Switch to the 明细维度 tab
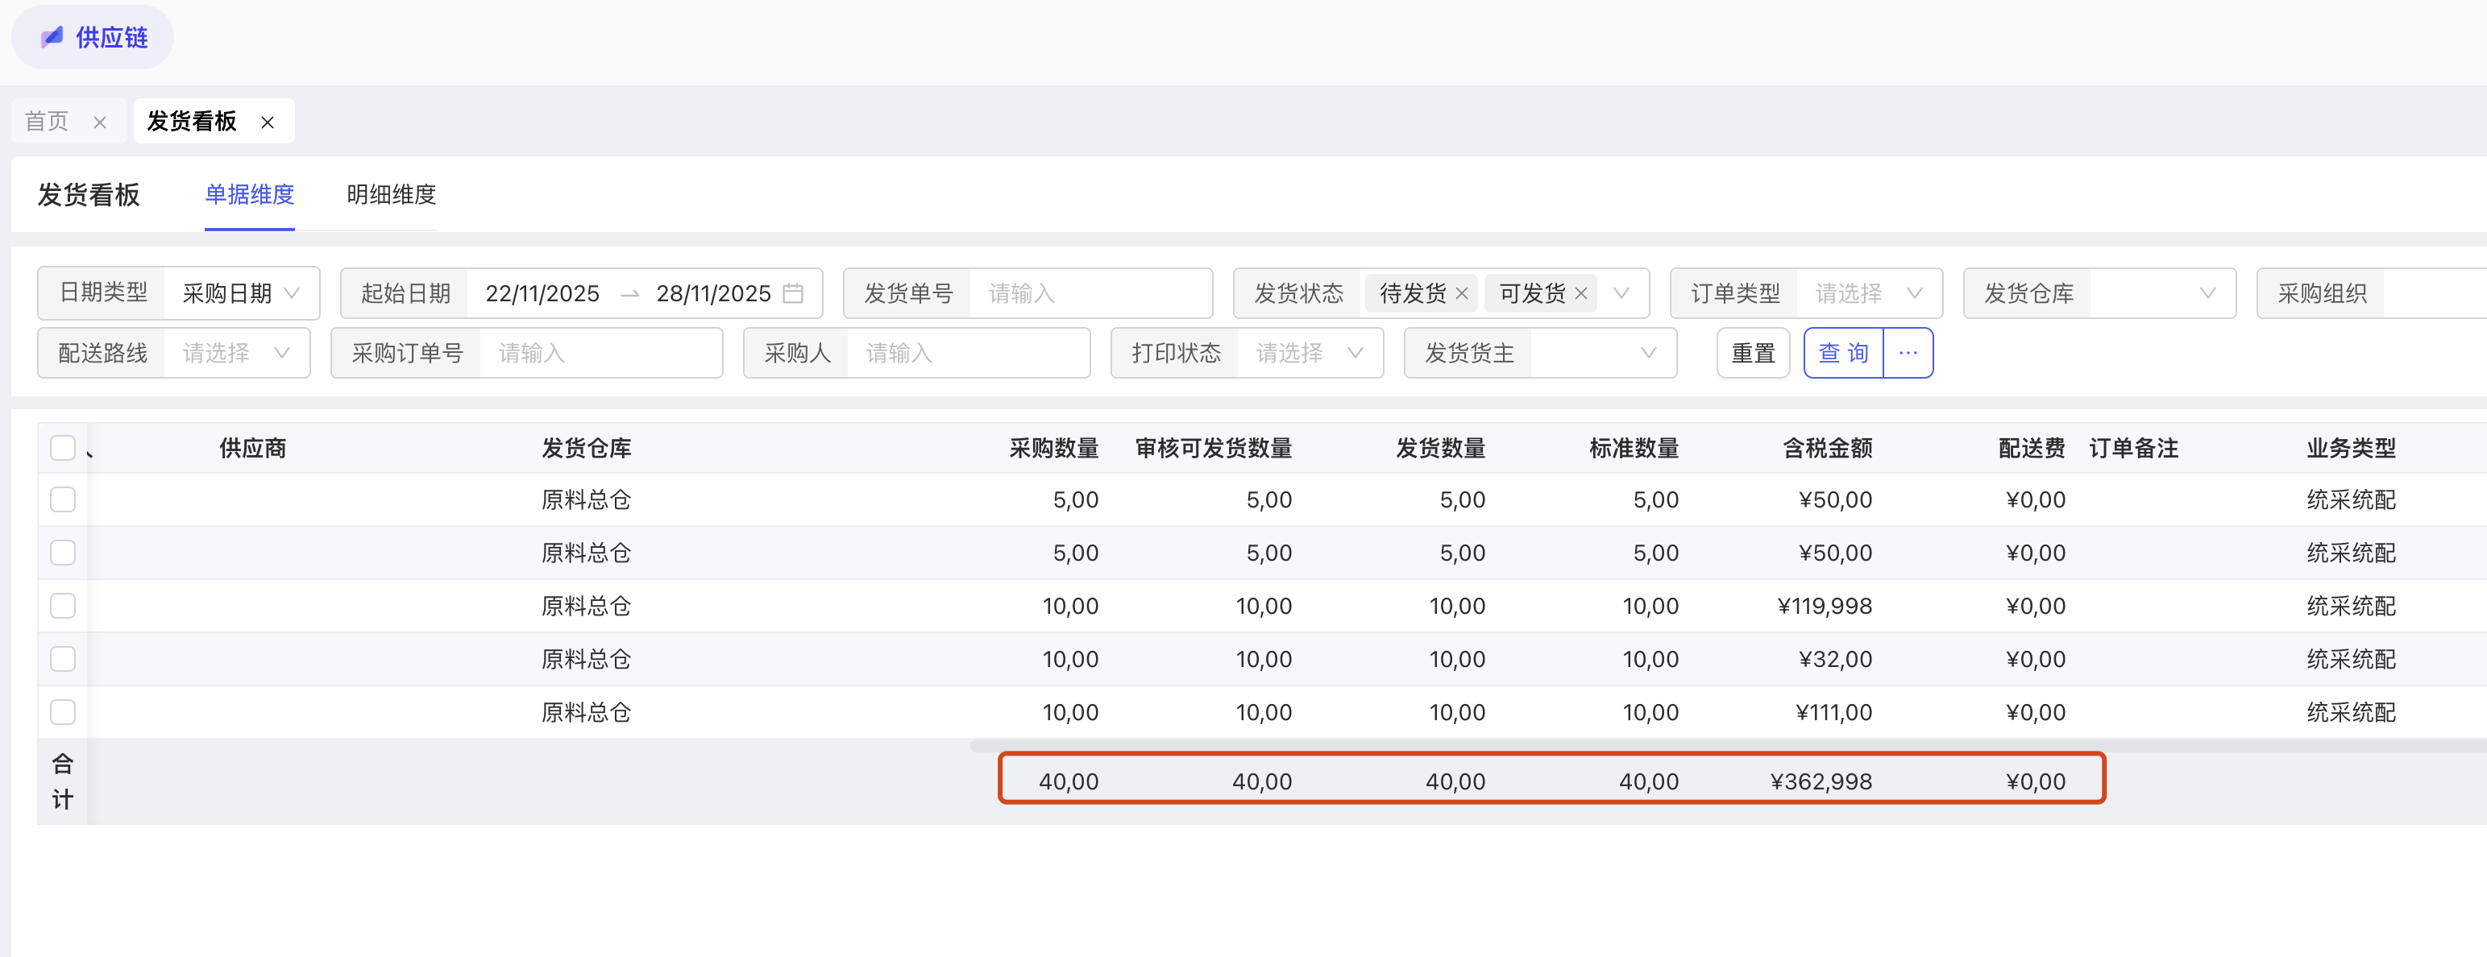The image size is (2487, 957). point(391,195)
